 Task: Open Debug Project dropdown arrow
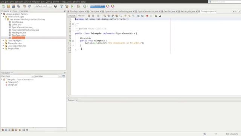coord(81,6)
